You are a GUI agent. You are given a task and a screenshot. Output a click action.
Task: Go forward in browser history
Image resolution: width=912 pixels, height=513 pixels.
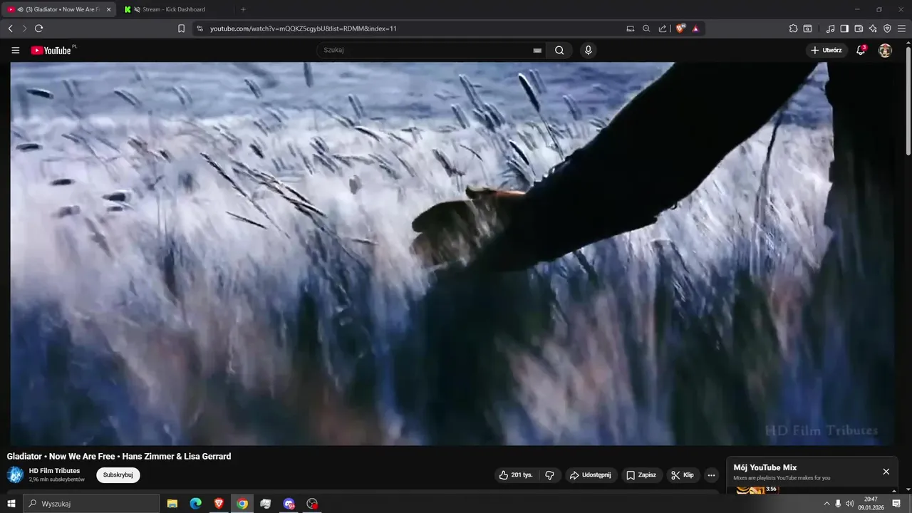tap(24, 28)
